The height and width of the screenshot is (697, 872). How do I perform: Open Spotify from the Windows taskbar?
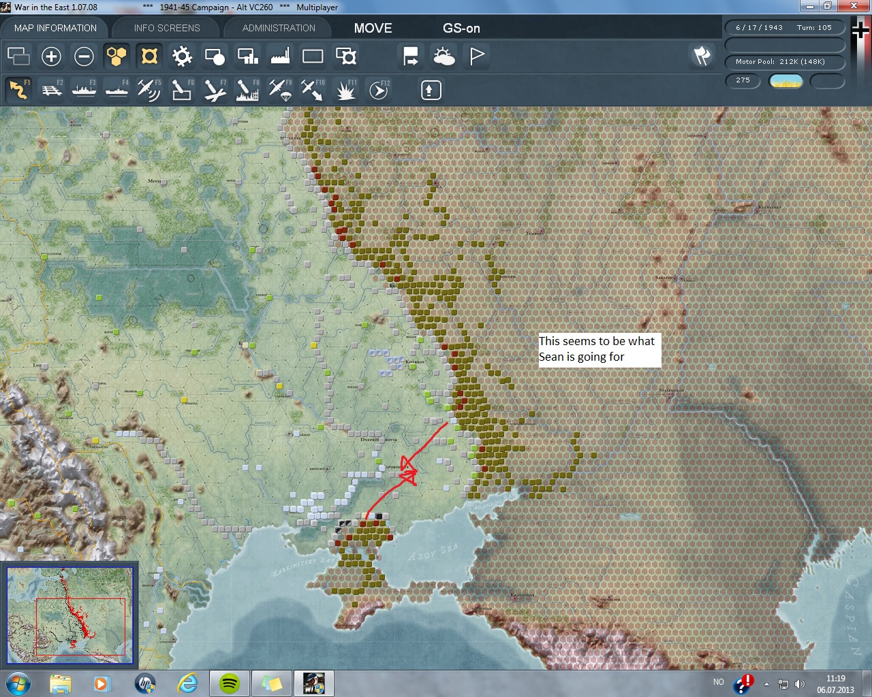tap(230, 683)
